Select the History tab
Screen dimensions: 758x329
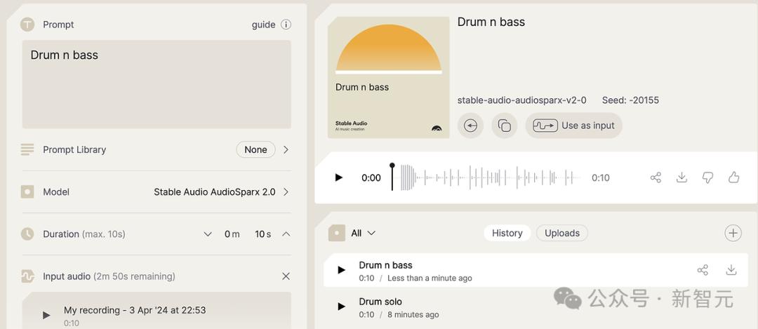tap(507, 233)
